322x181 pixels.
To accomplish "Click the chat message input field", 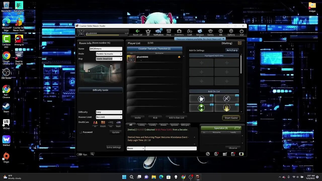I will pos(171,148).
